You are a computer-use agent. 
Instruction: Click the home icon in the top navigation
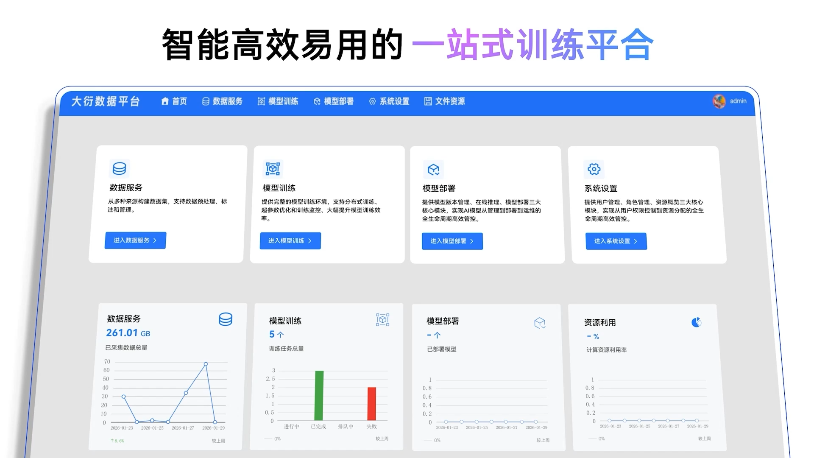[x=165, y=101]
